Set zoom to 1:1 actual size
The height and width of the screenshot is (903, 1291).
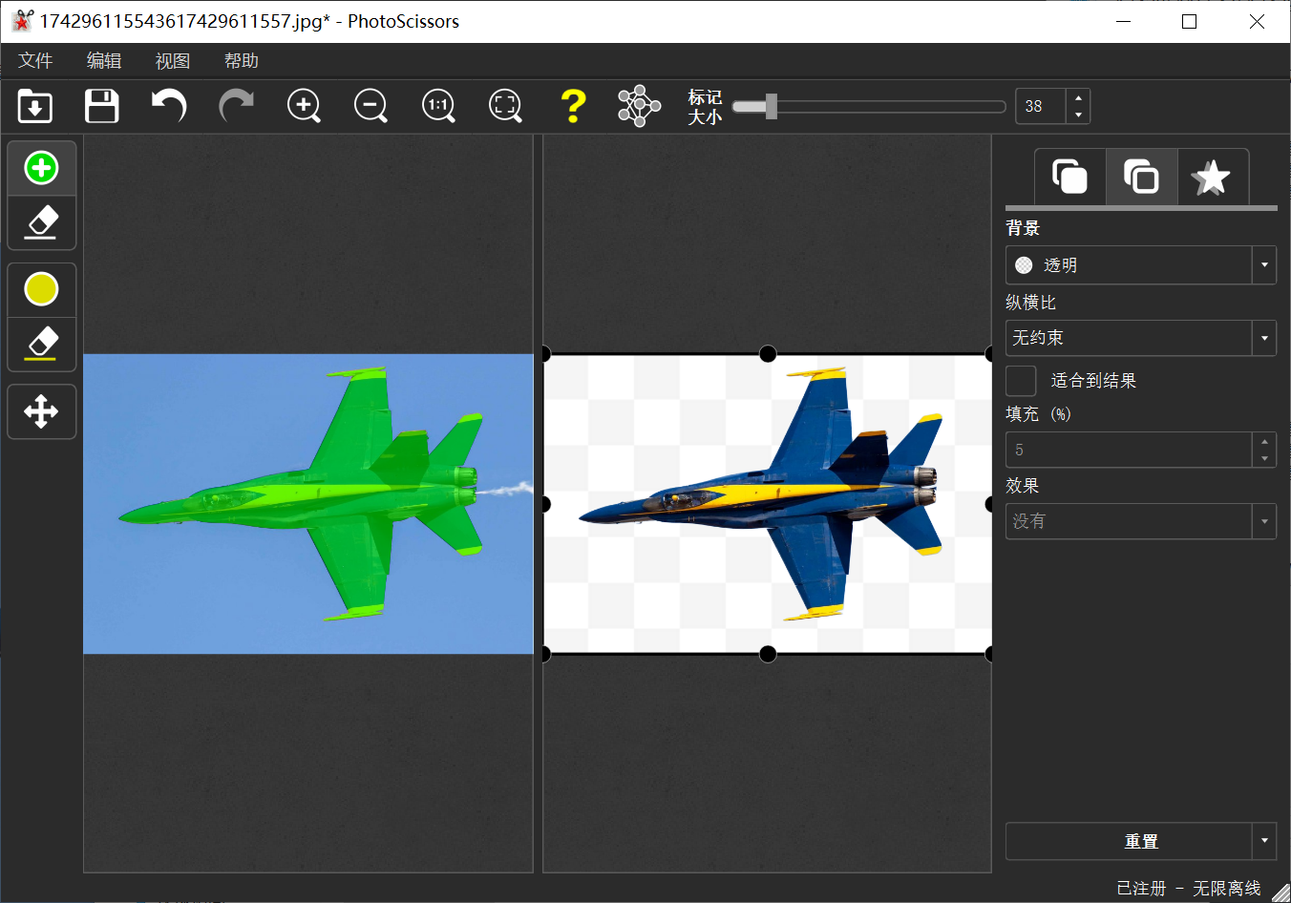point(438,106)
